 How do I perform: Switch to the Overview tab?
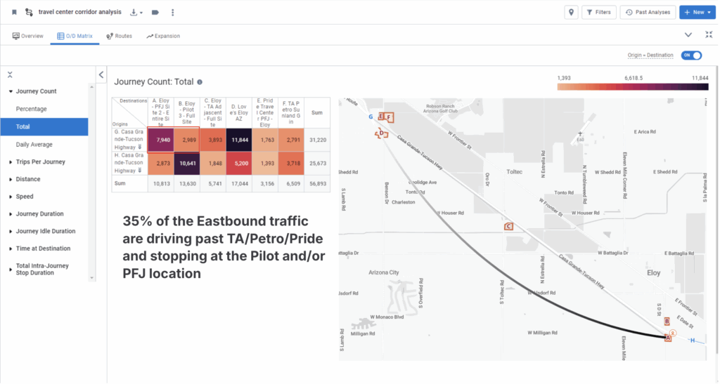pos(28,36)
